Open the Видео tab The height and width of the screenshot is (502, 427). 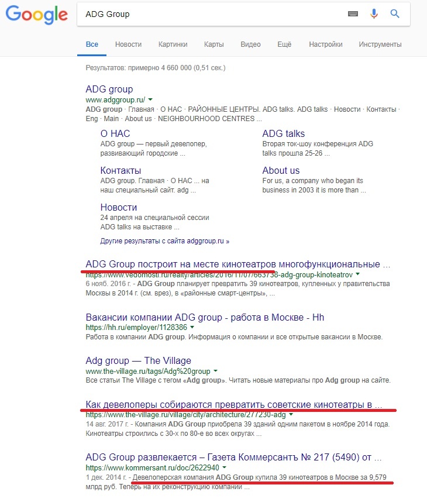point(250,44)
